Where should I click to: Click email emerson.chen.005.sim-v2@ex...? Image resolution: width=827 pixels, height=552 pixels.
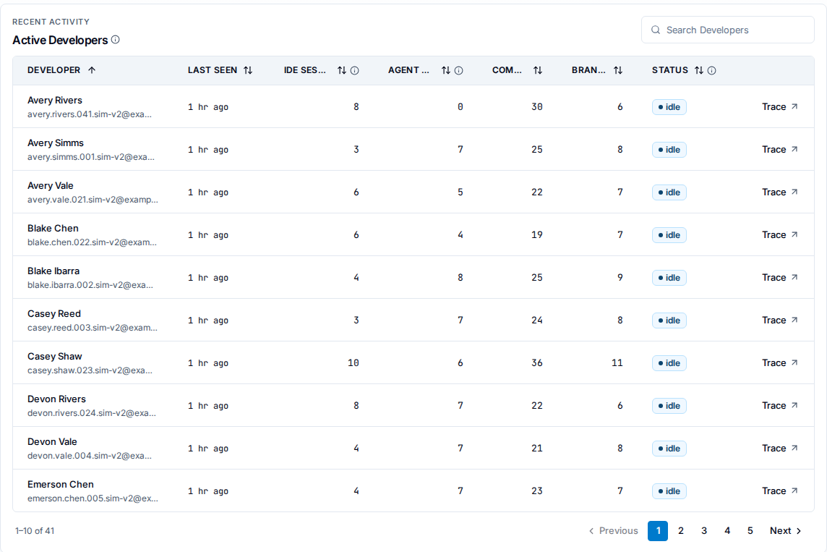93,498
